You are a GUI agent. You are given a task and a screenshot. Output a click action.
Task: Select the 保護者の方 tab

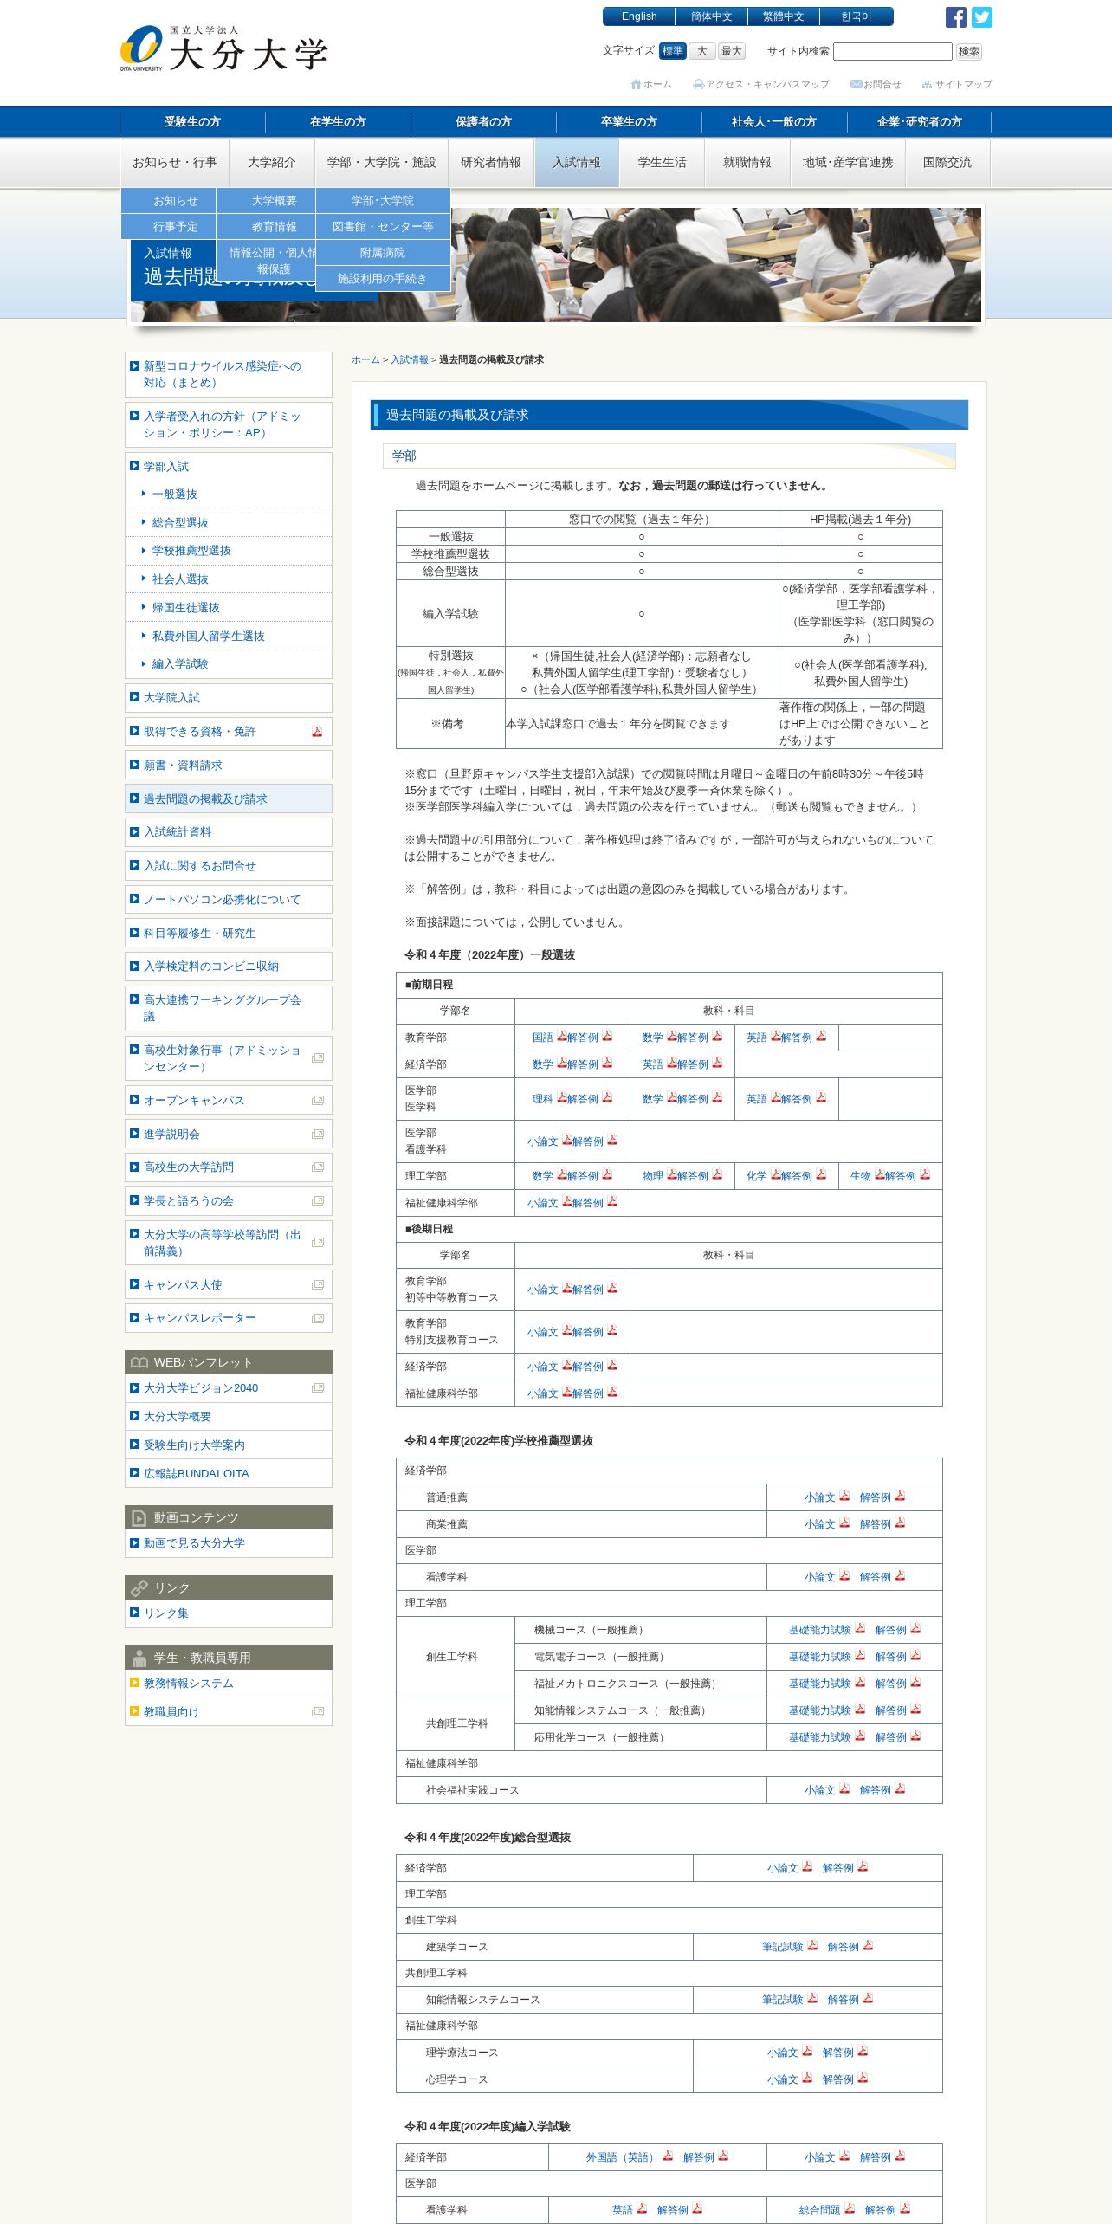(x=483, y=122)
